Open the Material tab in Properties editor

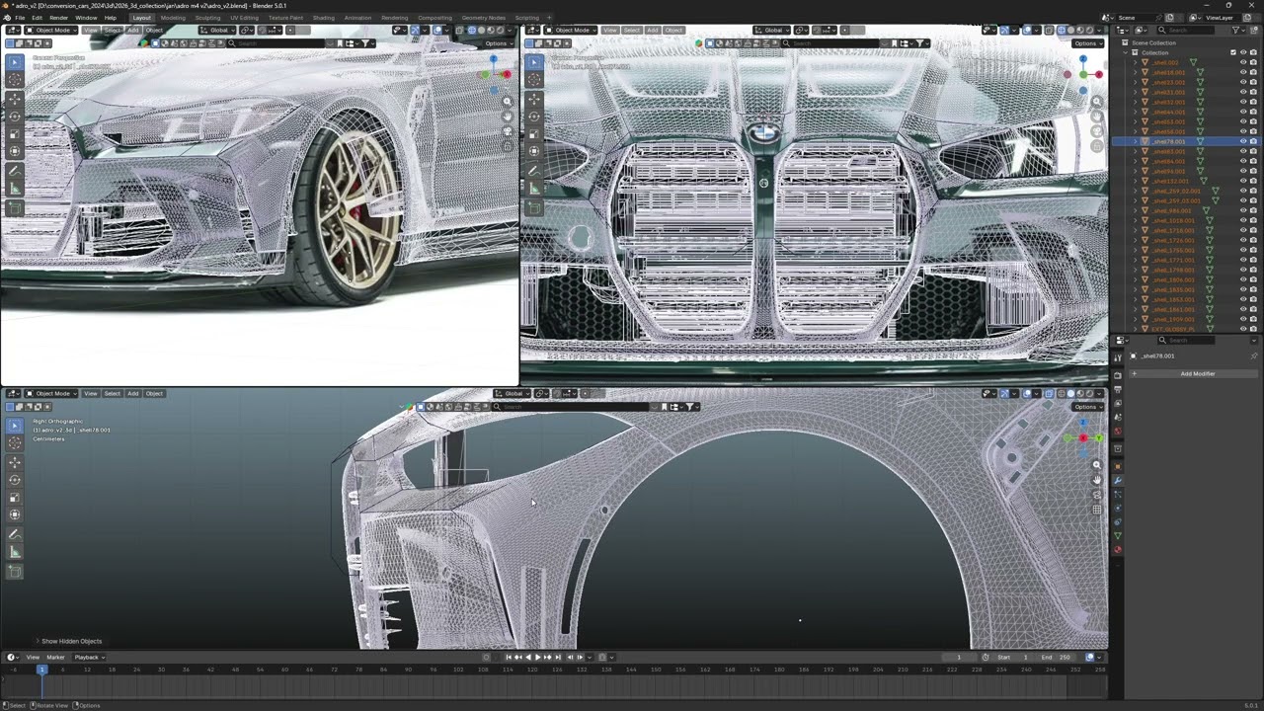(x=1118, y=550)
